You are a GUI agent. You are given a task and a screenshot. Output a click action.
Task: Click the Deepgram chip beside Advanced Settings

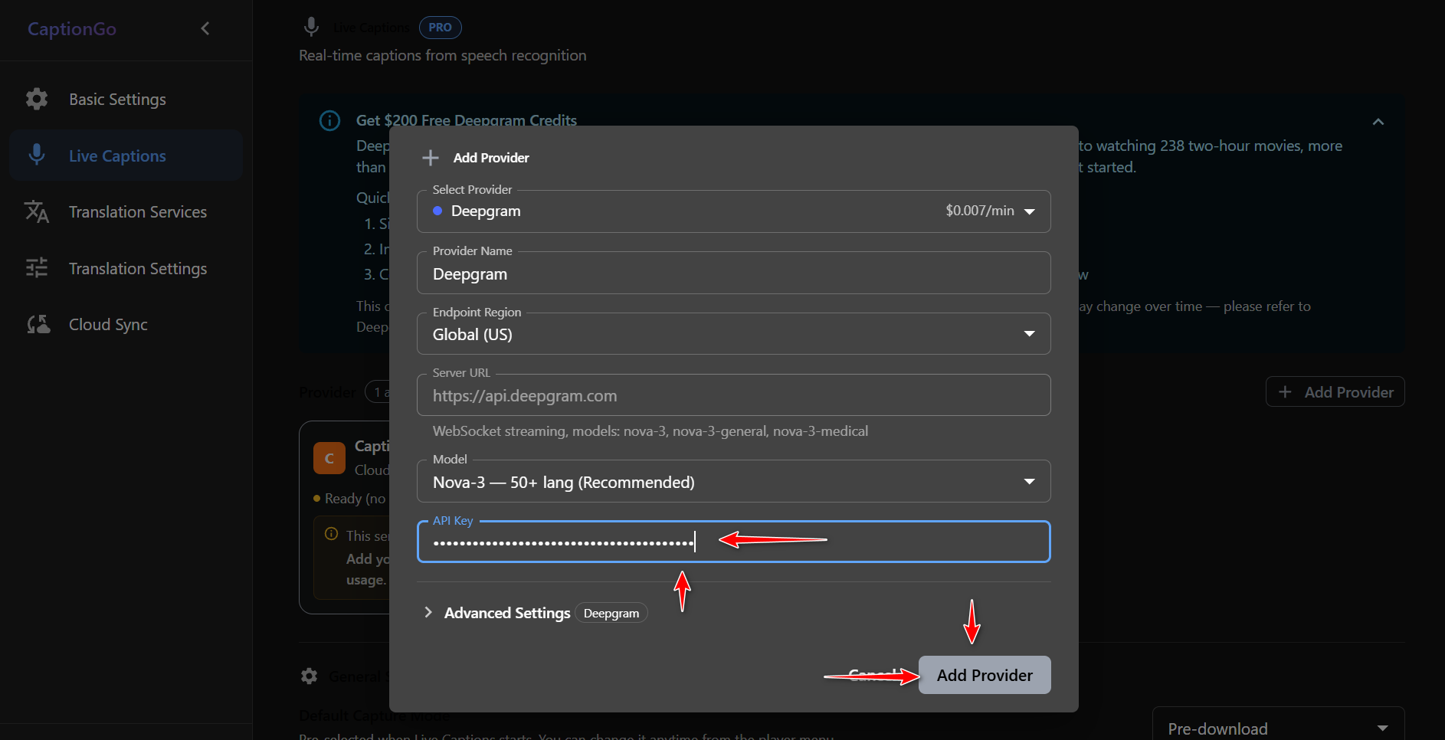(611, 613)
